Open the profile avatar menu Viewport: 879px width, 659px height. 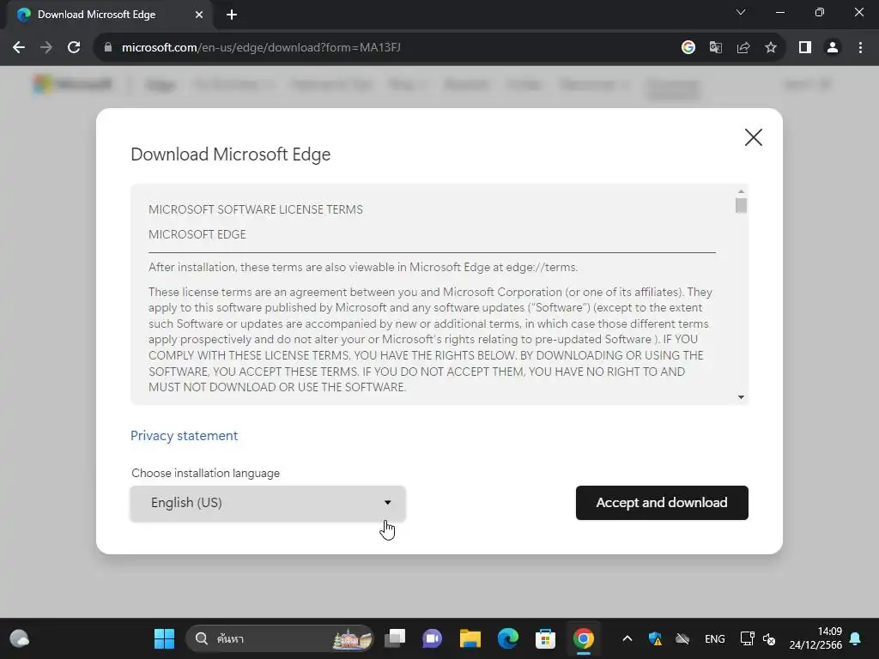[833, 48]
